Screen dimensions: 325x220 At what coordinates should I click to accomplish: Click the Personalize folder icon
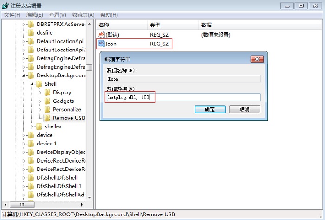pos(47,109)
